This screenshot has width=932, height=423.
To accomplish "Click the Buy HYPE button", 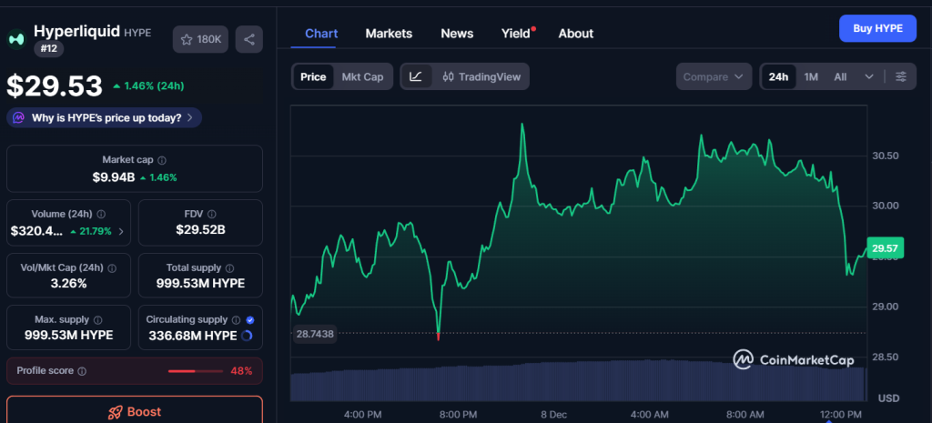I will pyautogui.click(x=878, y=28).
